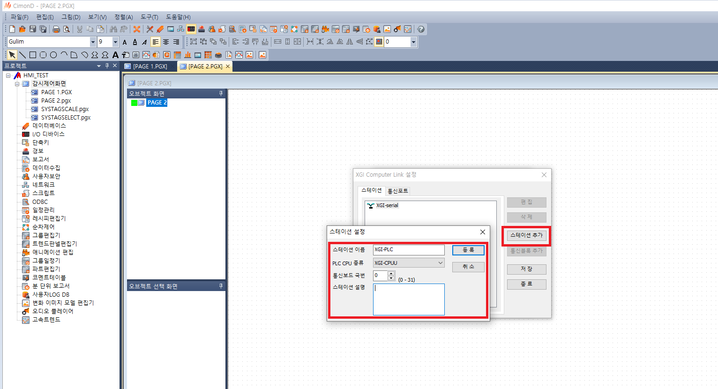Pin the 프로젝트 panel
The width and height of the screenshot is (718, 389).
coord(107,66)
